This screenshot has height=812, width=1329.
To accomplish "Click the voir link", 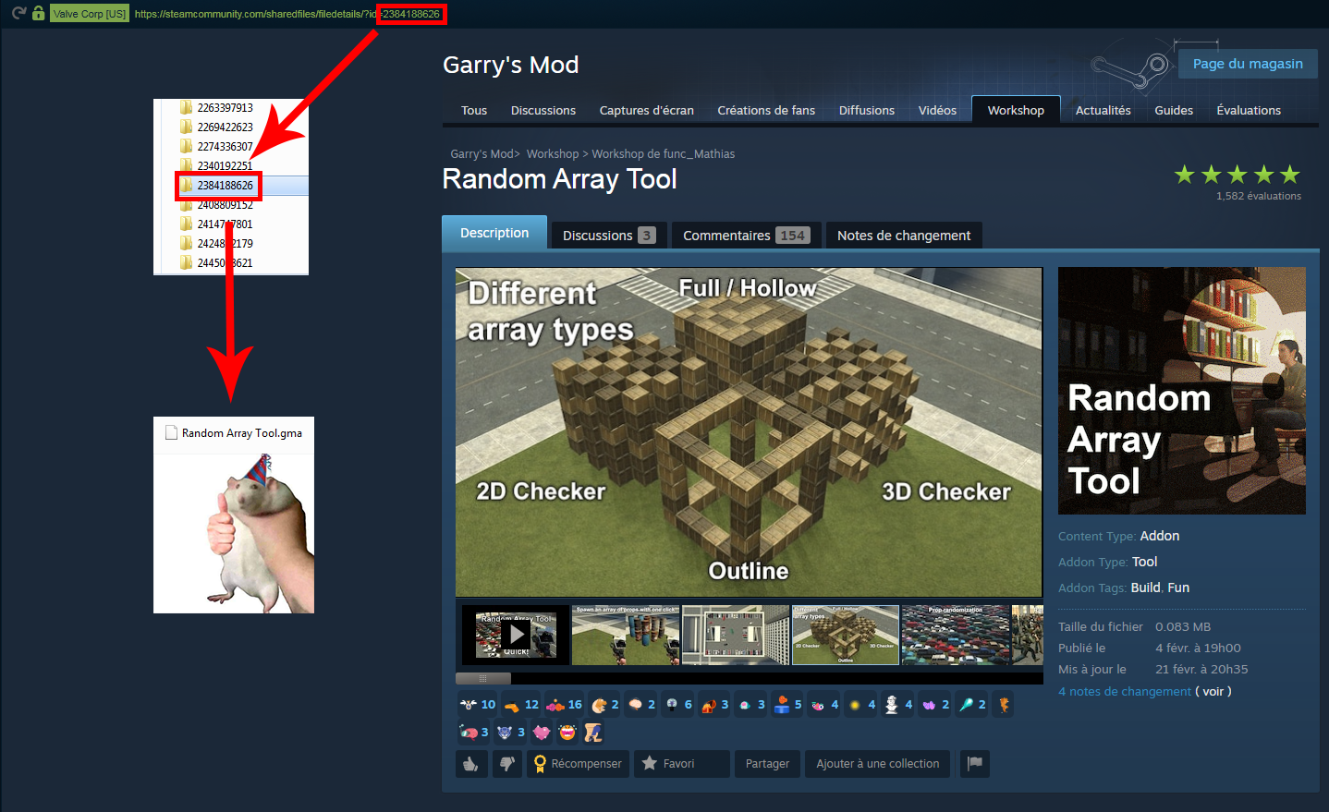I will pos(1213,691).
